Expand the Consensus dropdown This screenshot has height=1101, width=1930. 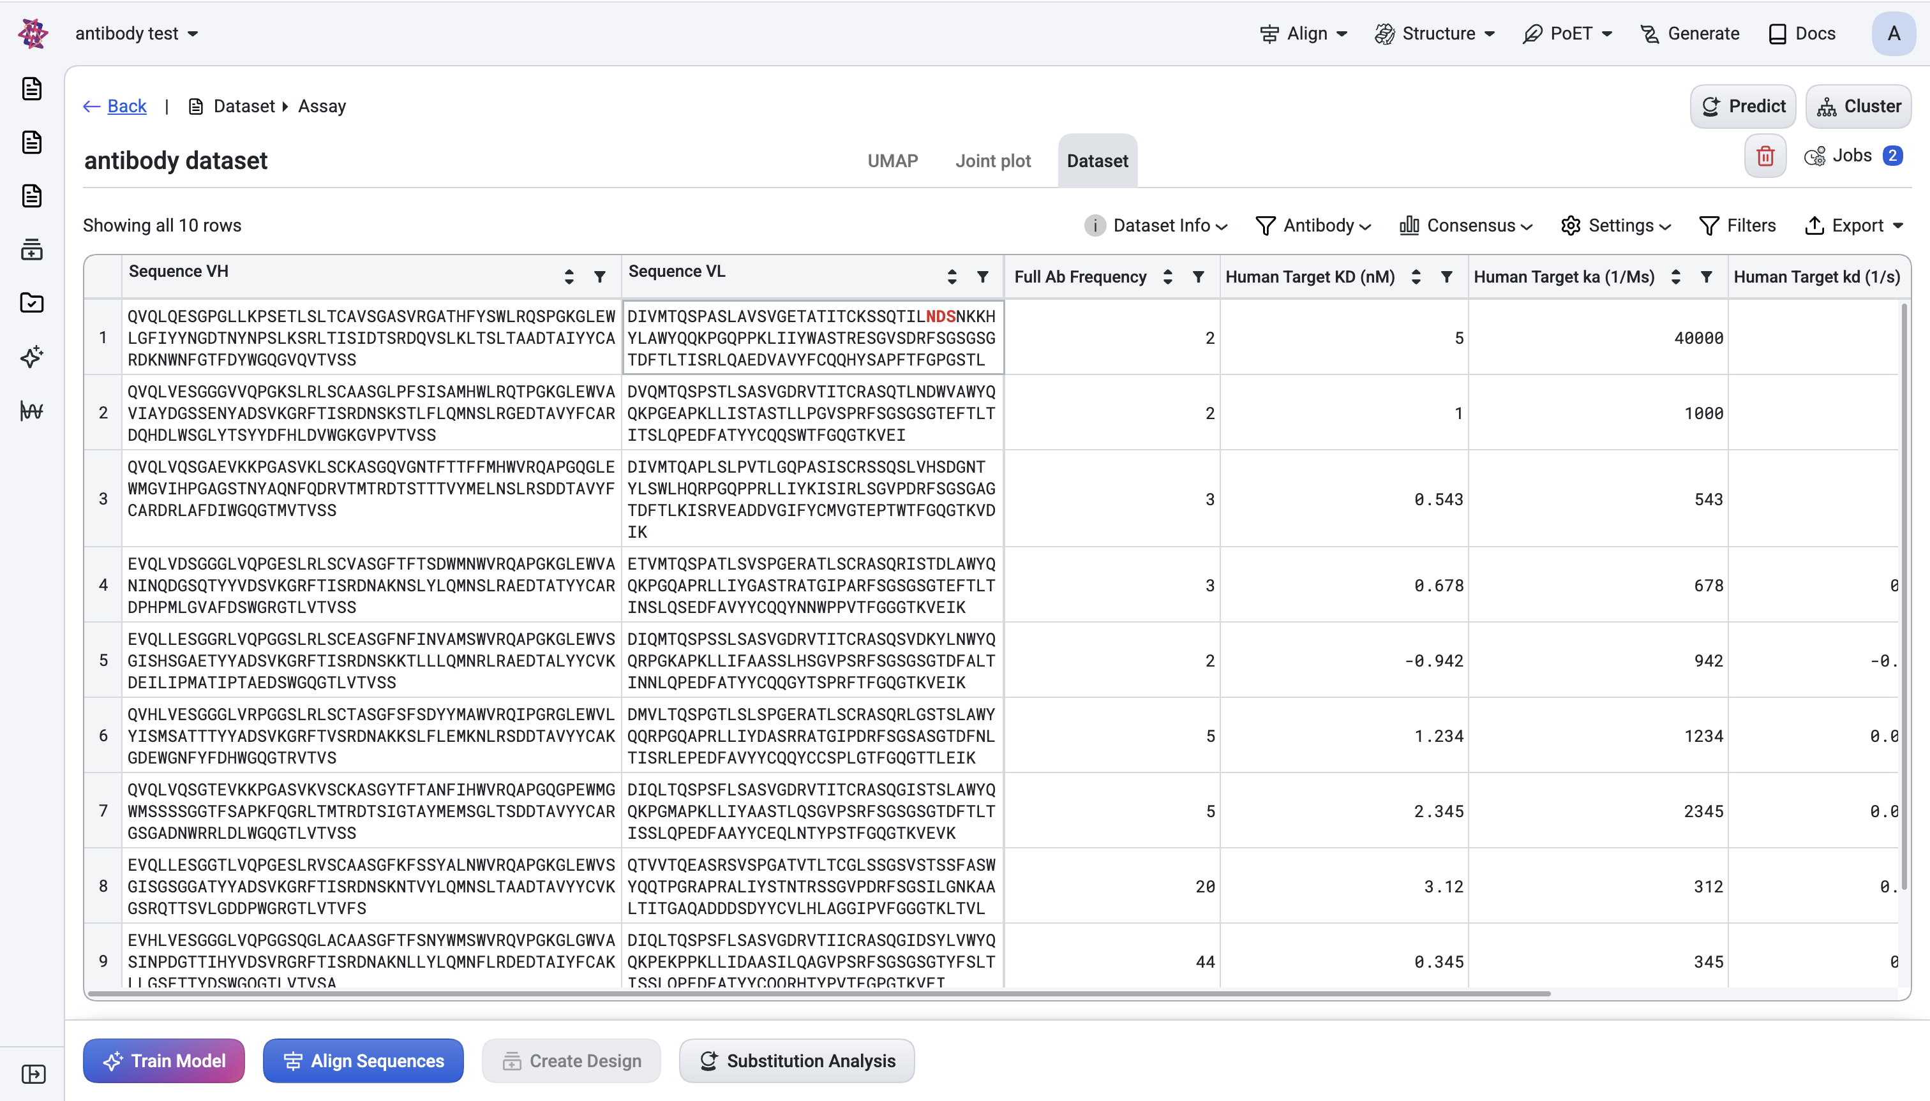[x=1465, y=225]
